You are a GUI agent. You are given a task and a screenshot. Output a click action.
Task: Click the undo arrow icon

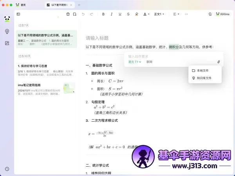click(83, 14)
